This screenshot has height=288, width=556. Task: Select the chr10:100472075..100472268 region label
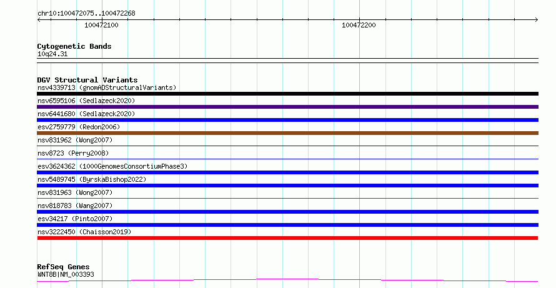coord(86,14)
